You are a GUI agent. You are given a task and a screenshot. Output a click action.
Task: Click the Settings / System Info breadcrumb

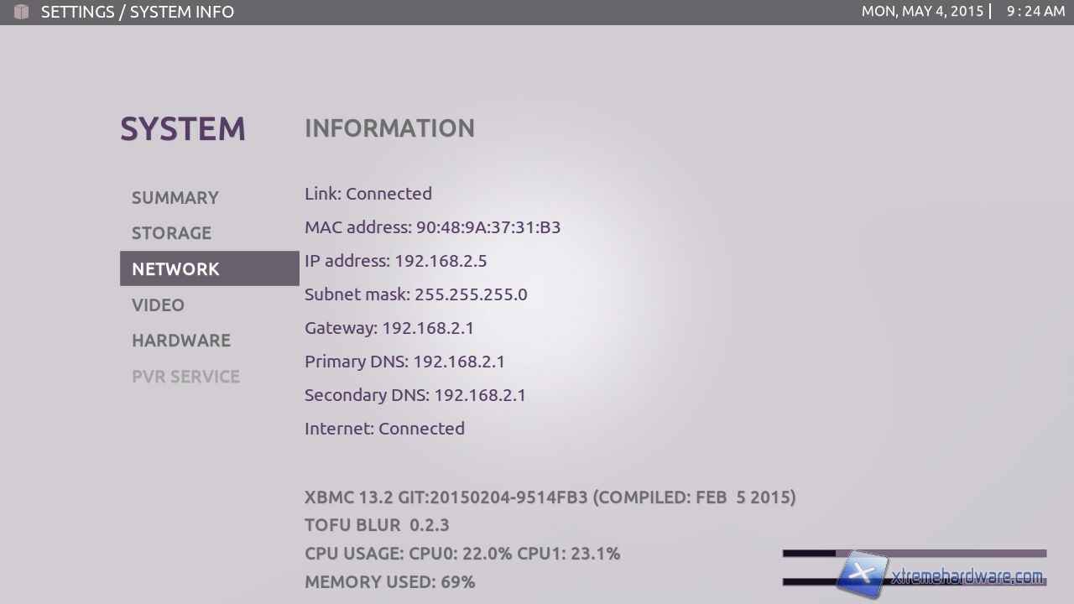click(138, 12)
